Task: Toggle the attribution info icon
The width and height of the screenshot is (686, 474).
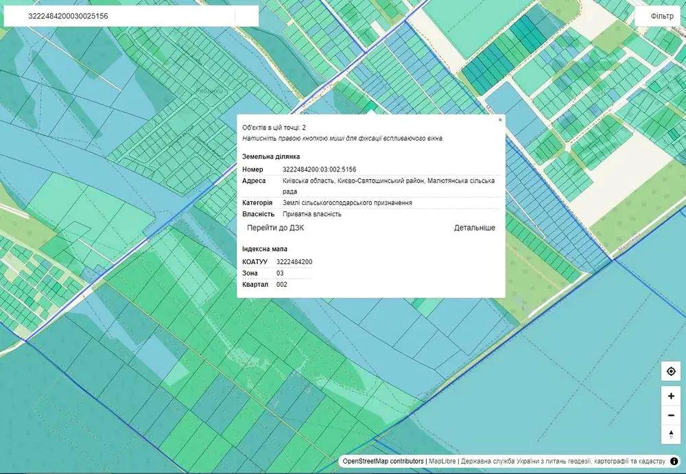Action: pos(674,462)
